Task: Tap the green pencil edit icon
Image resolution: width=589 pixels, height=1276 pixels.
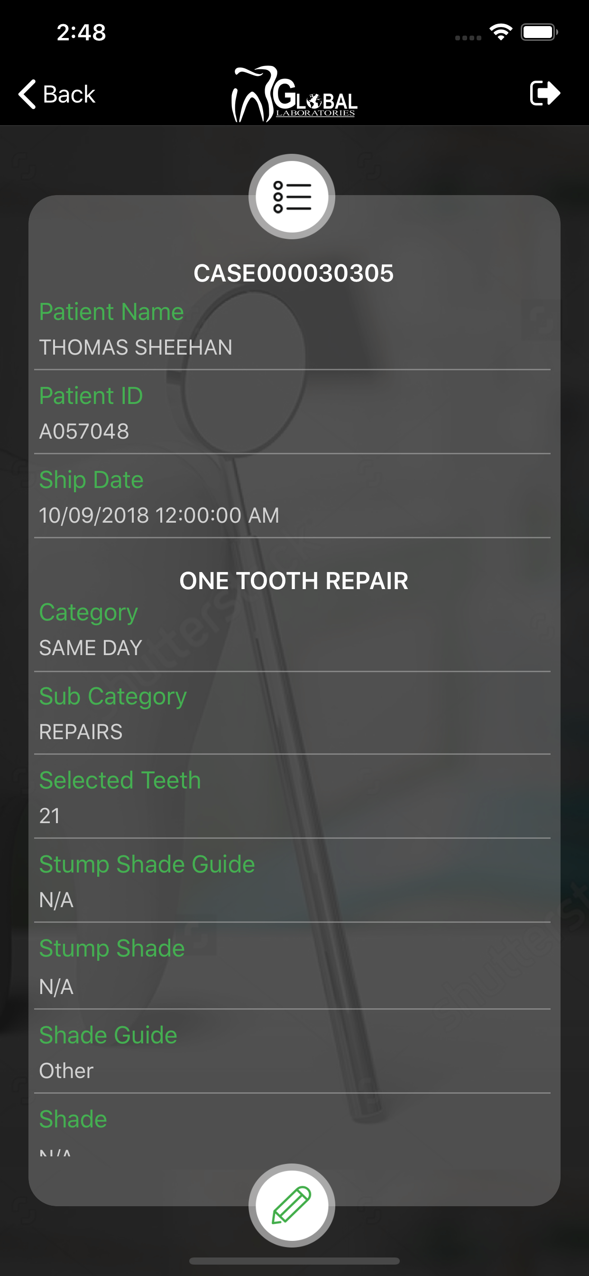Action: click(x=292, y=1205)
